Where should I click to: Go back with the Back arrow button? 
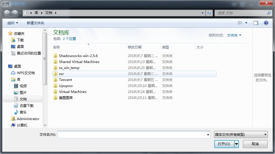click(x=7, y=13)
